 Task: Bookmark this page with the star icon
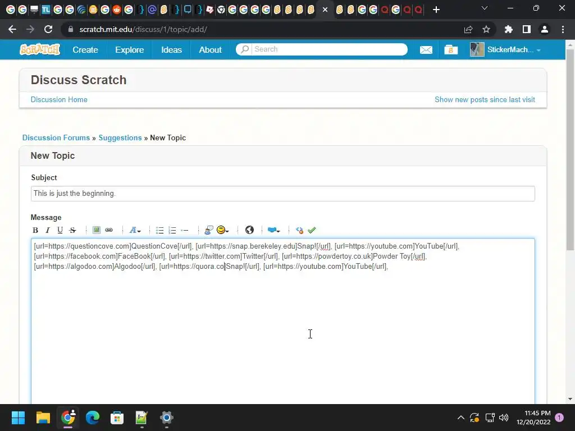point(486,29)
